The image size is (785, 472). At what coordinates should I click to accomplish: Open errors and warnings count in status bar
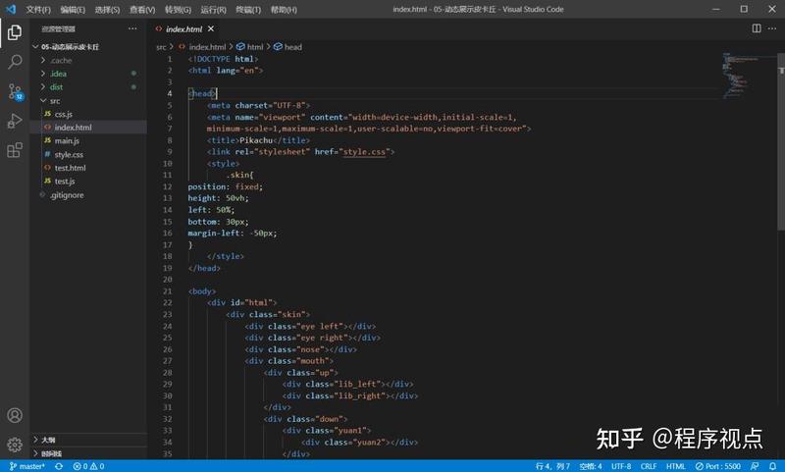coord(88,466)
